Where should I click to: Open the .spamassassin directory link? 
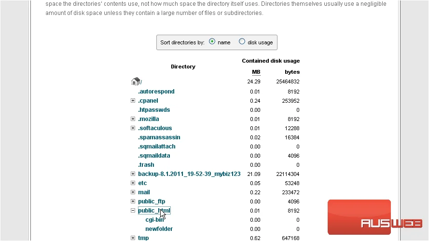(x=159, y=137)
